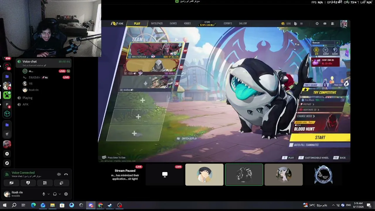Expand Discord headphone output options arrow
This screenshot has height=211, width=375.
click(60, 194)
